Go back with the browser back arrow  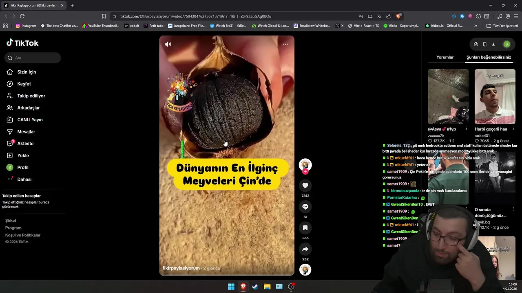(6, 16)
